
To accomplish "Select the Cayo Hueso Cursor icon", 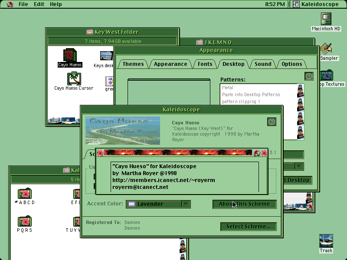I will (74, 78).
